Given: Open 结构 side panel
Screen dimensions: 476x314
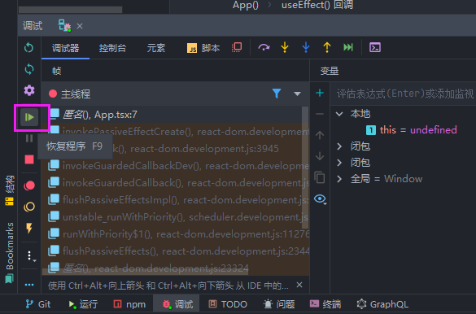Looking at the screenshot, I should tap(9, 190).
